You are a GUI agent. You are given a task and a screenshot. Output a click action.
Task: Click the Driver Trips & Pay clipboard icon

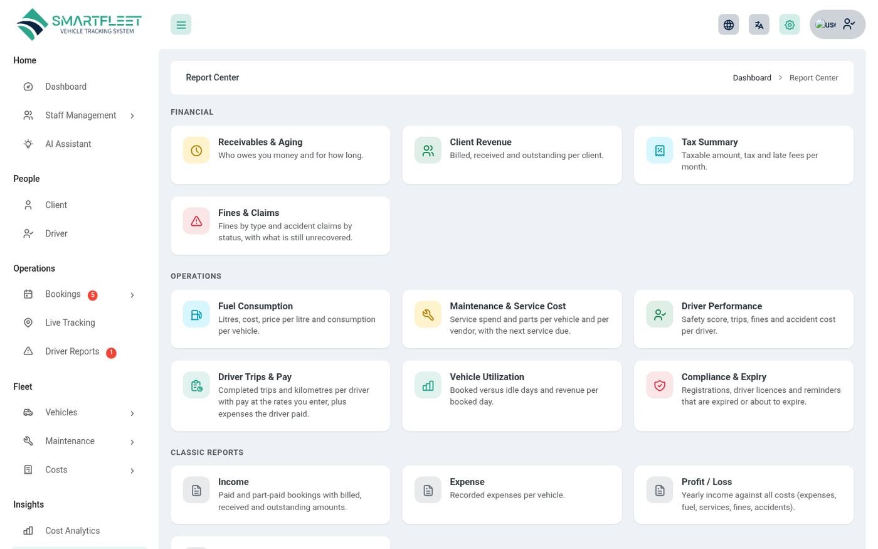(x=196, y=385)
